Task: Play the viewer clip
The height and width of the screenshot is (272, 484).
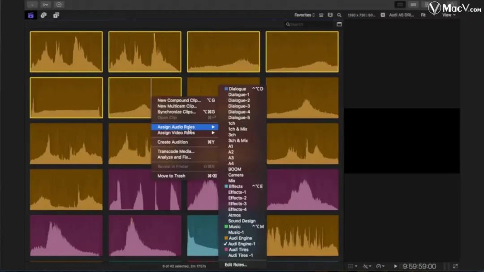Action: pyautogui.click(x=395, y=266)
